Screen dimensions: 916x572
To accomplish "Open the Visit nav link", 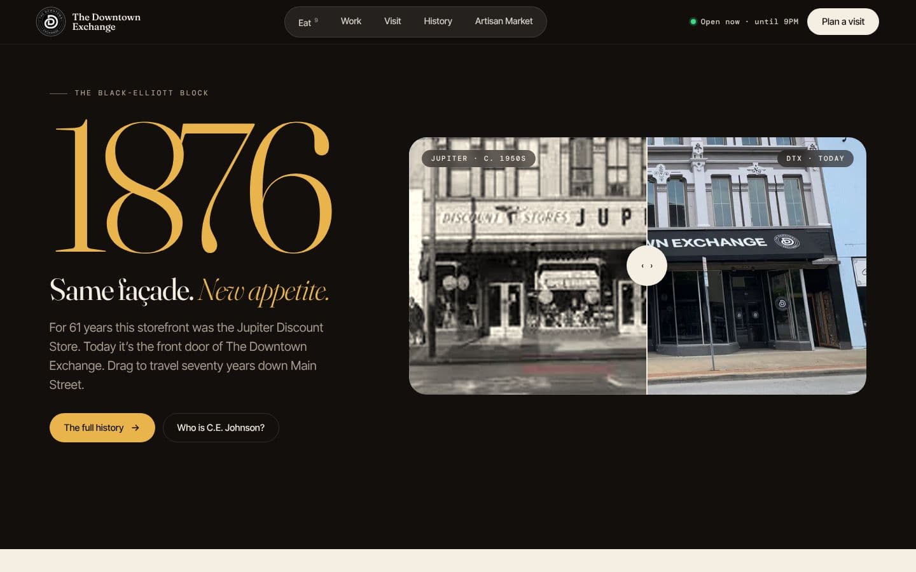I will tap(392, 22).
